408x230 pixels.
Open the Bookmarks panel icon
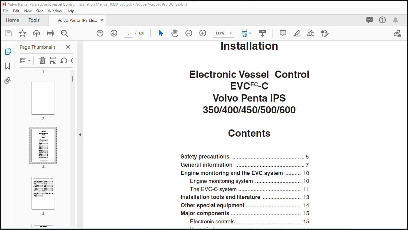point(8,66)
